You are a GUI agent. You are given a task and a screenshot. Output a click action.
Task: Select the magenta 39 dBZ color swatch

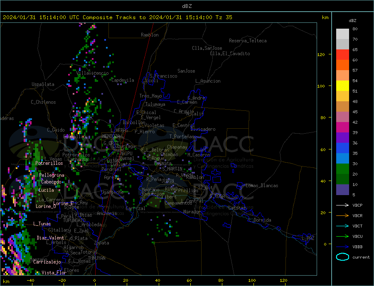click(x=342, y=127)
